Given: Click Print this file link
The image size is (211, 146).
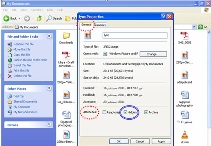Looking at the screenshot, I should (x=21, y=71).
